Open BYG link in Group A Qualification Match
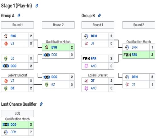This screenshot has width=157, height=138. [54, 47]
